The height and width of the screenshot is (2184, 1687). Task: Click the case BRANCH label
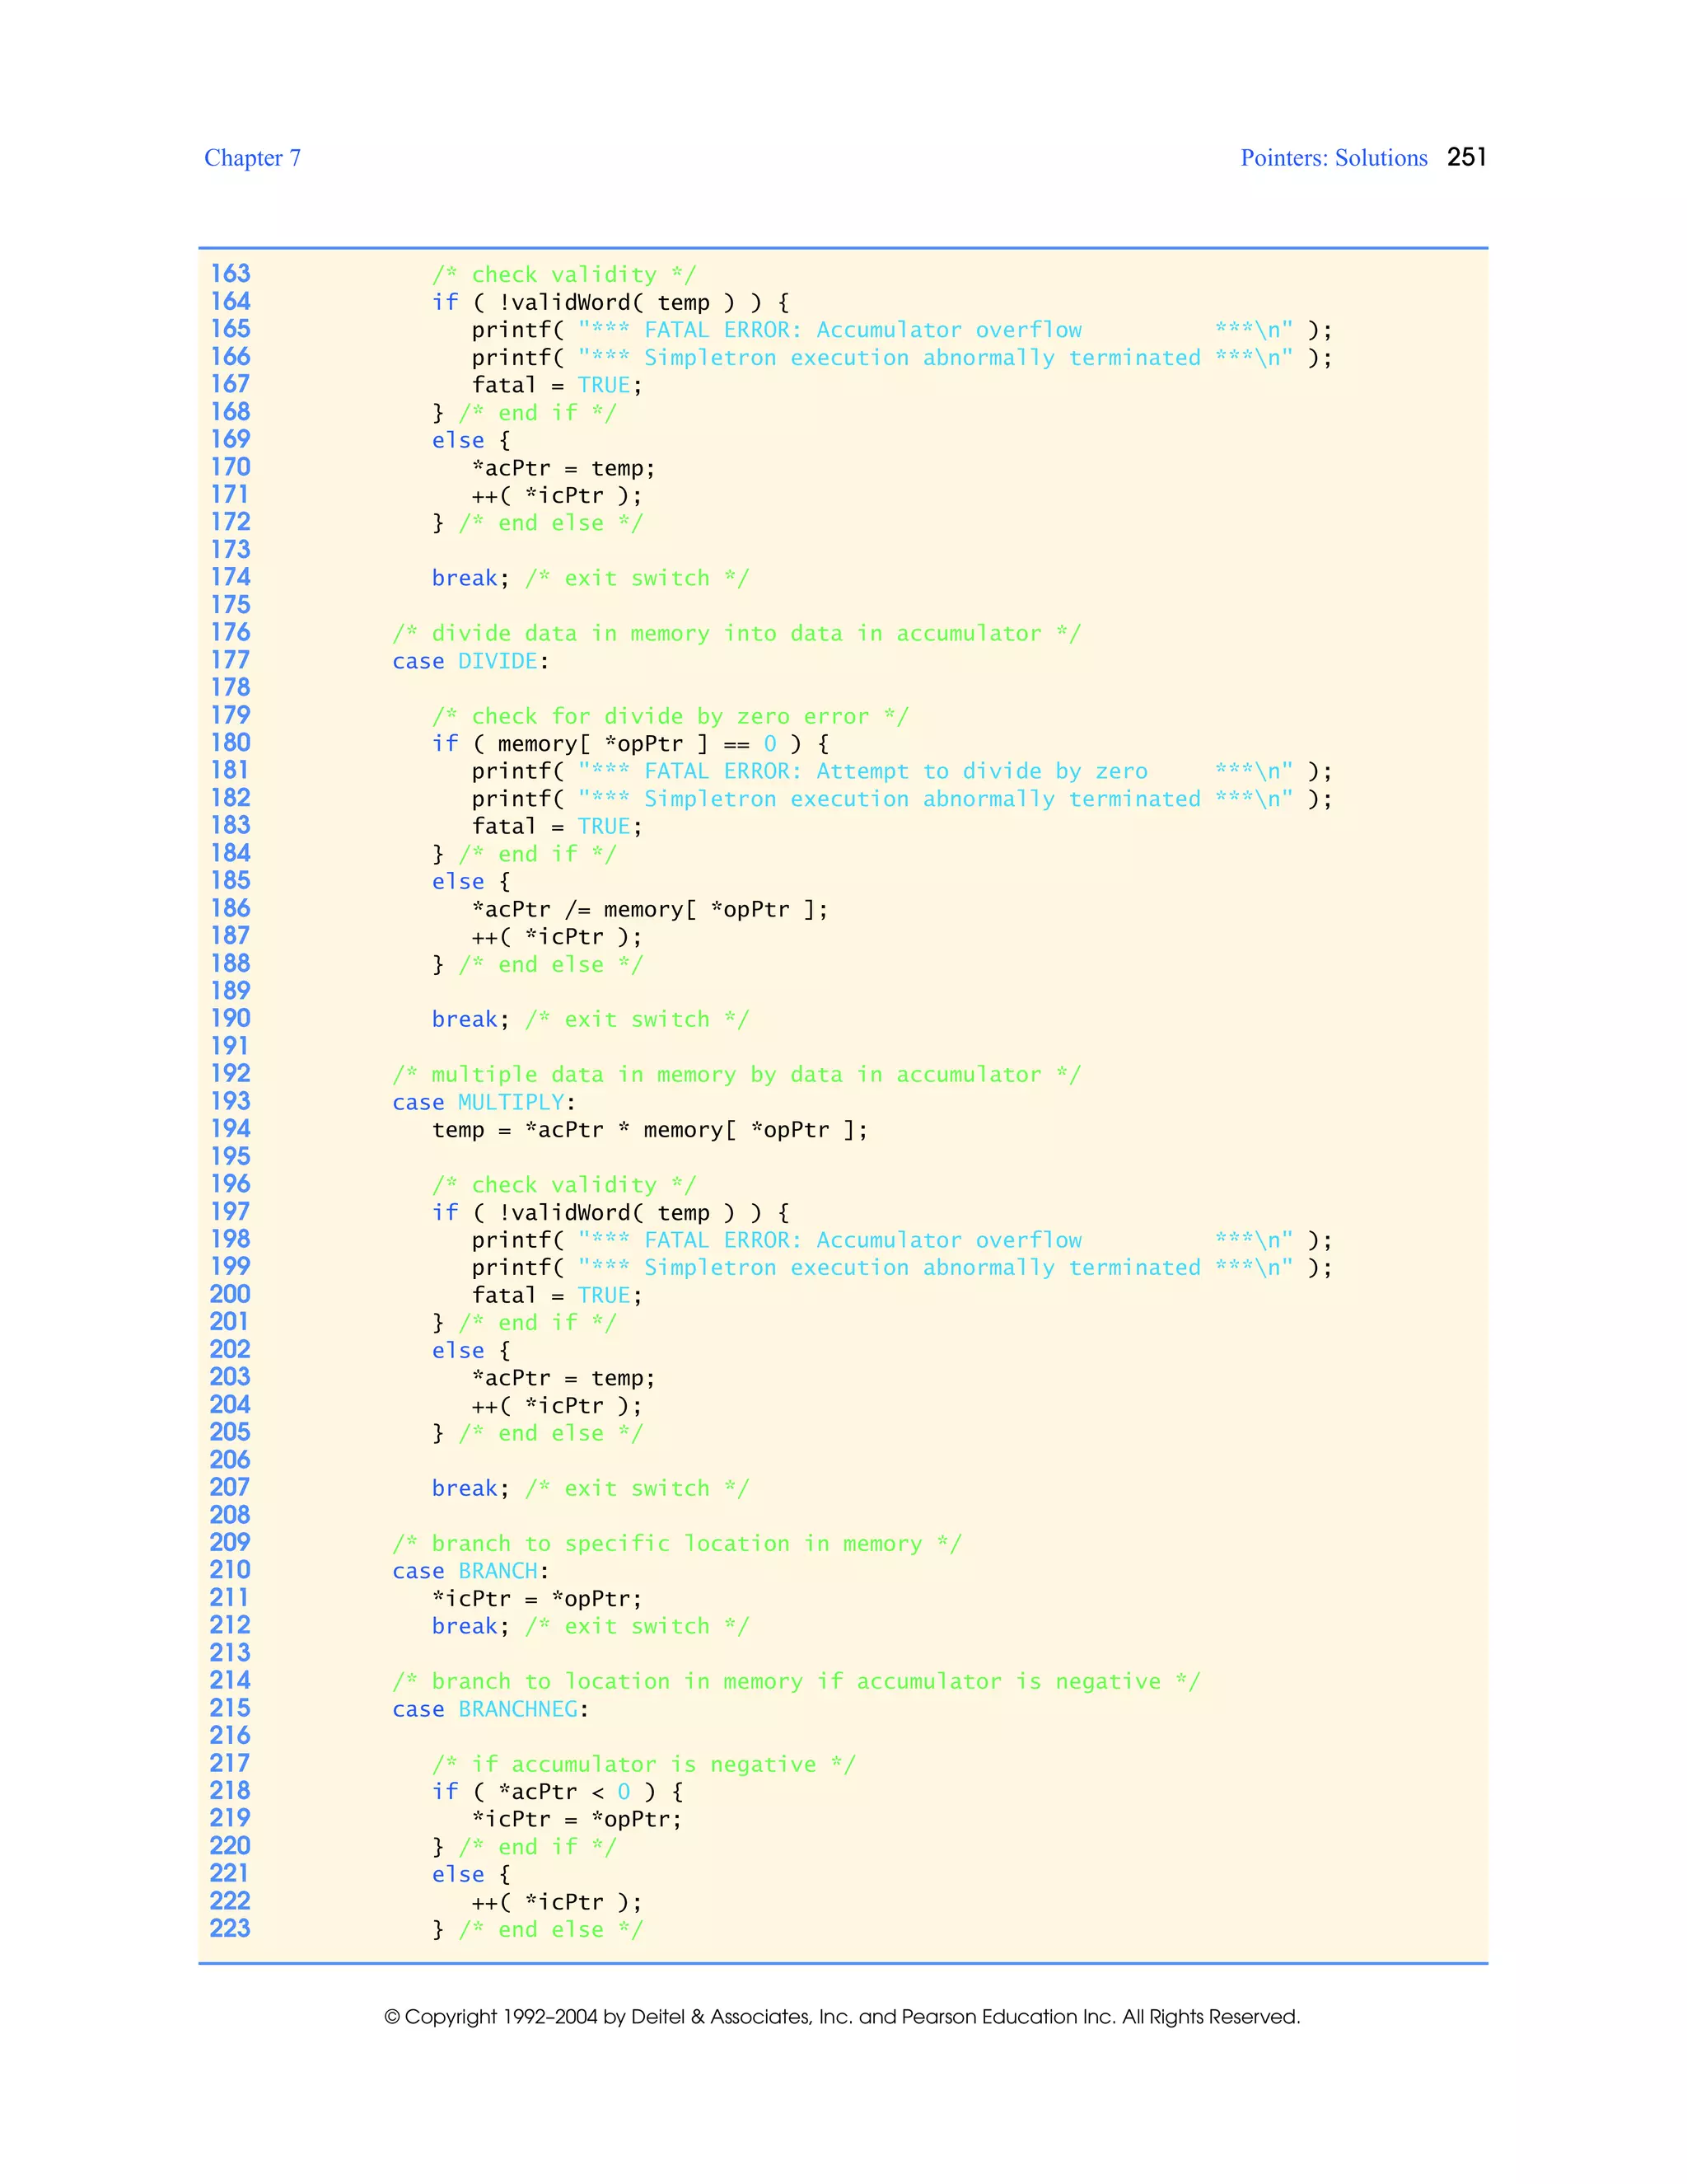tap(470, 1571)
